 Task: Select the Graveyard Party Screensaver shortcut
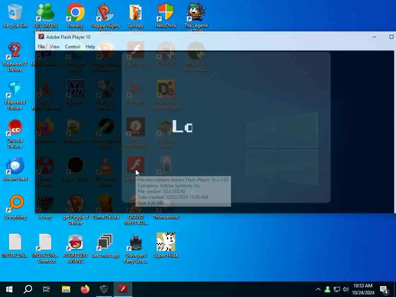pyautogui.click(x=136, y=249)
